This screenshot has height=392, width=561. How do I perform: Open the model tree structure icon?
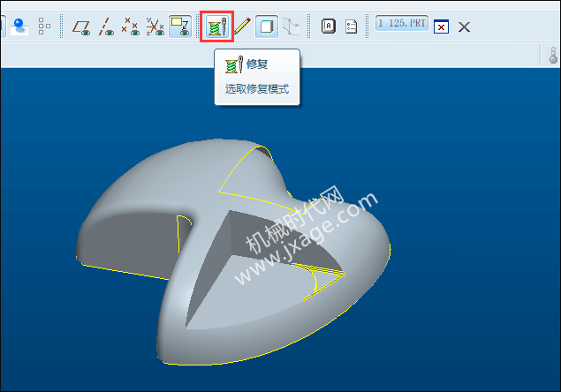(x=44, y=26)
